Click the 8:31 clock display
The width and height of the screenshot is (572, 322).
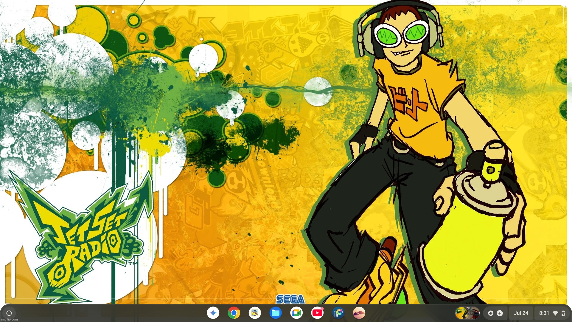click(x=544, y=313)
